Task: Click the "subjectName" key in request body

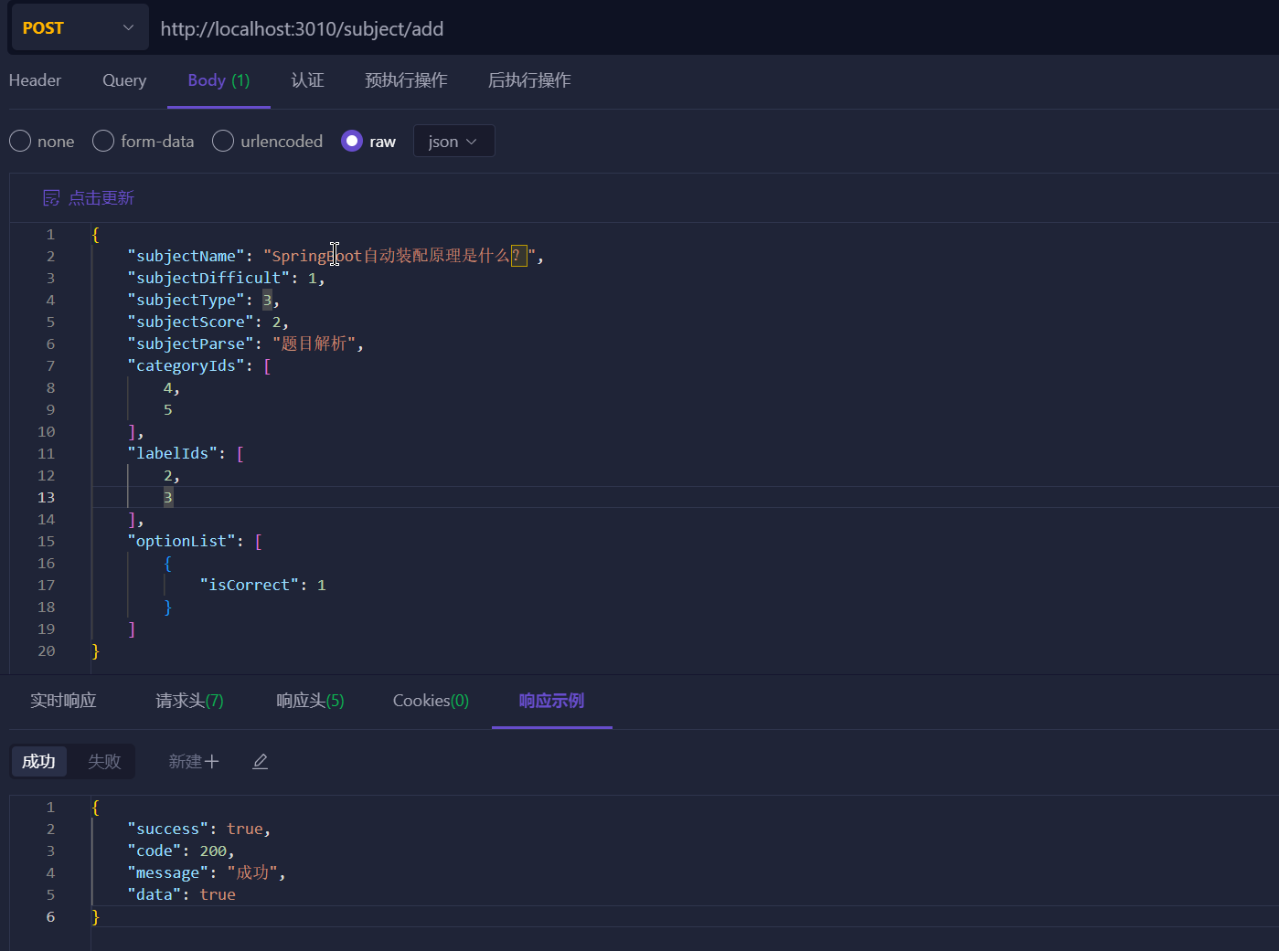Action: [x=186, y=256]
